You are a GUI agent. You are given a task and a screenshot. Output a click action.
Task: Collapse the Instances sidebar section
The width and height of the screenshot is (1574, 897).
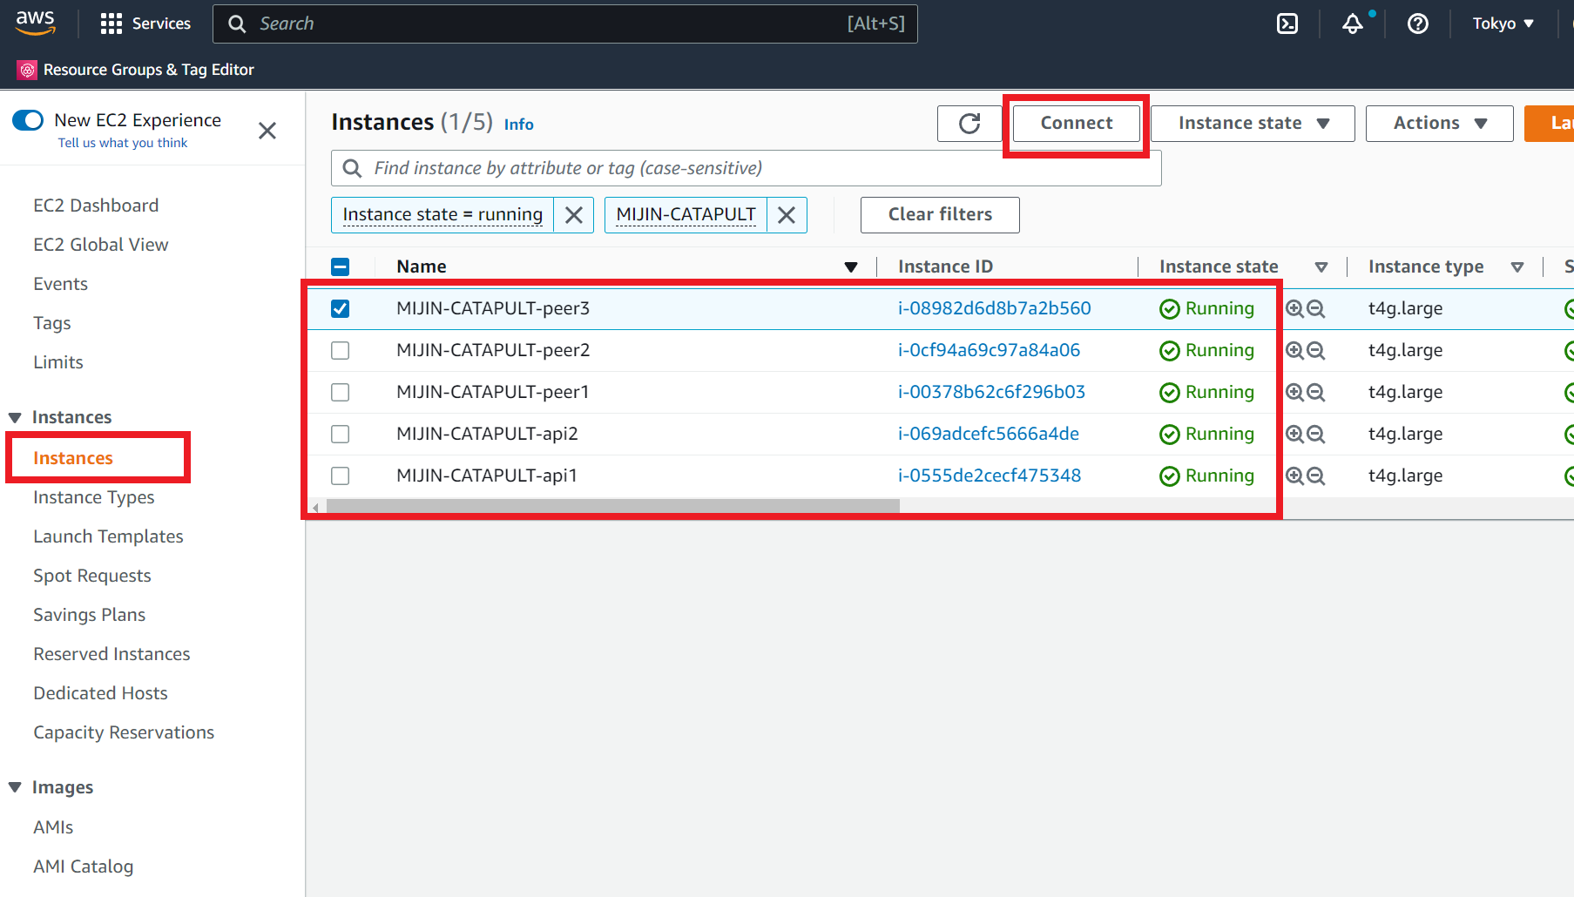[15, 417]
